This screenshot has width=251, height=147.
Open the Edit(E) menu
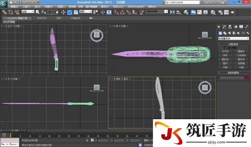pyautogui.click(x=14, y=7)
